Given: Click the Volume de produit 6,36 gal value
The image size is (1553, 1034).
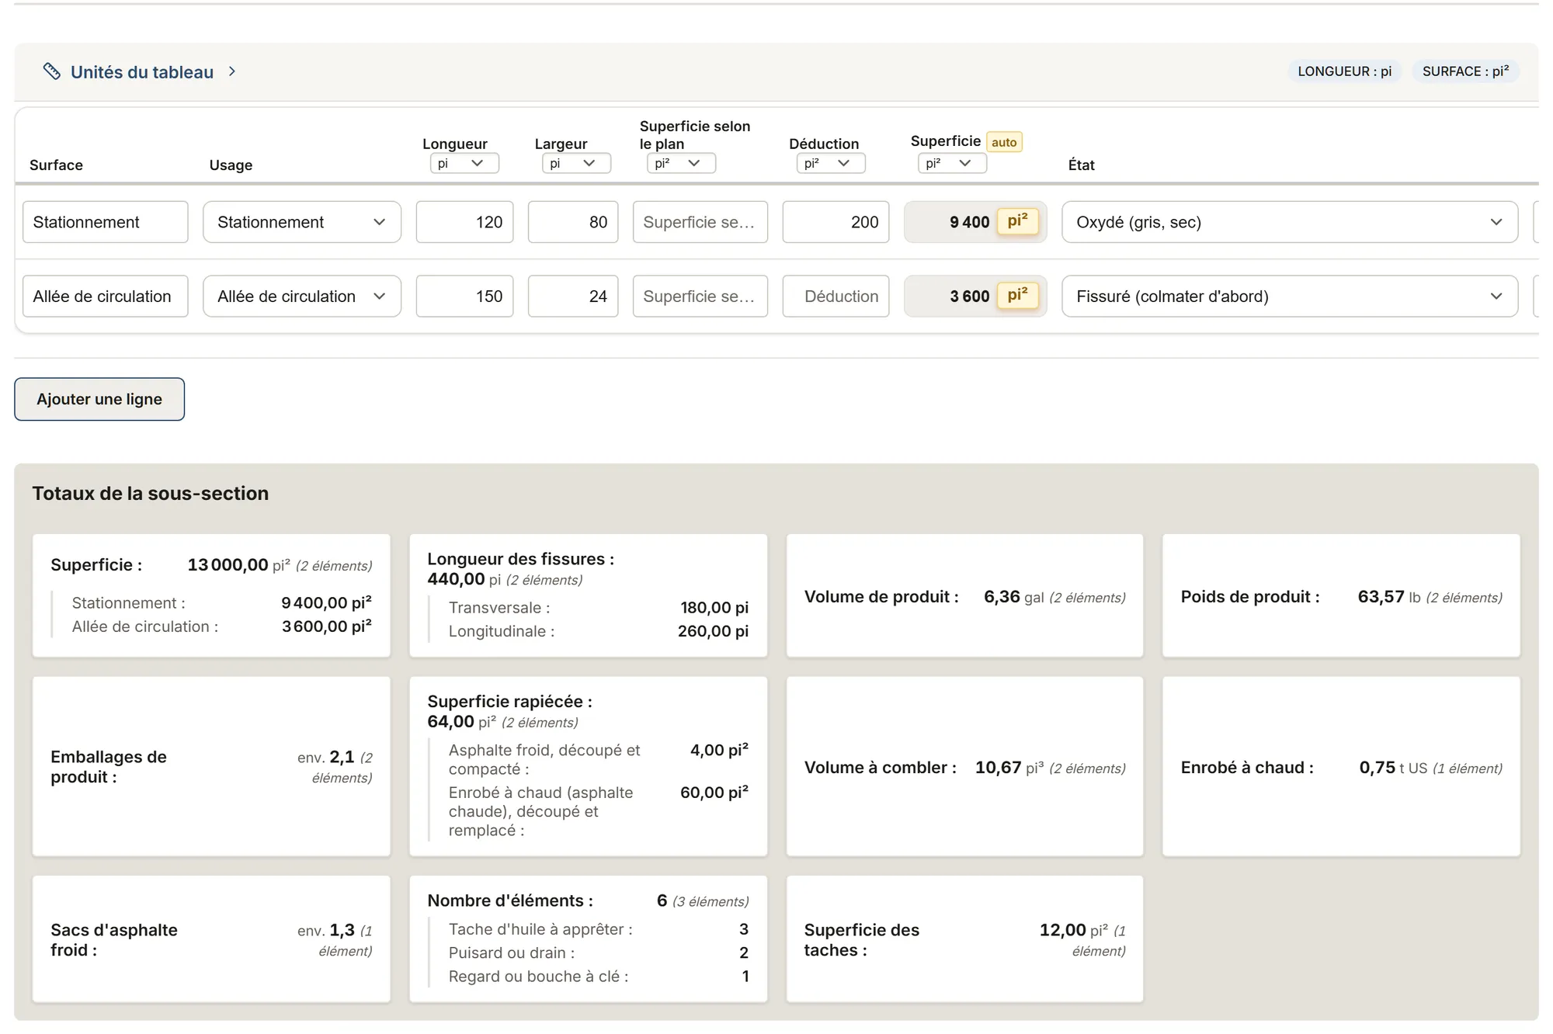Looking at the screenshot, I should [1002, 597].
